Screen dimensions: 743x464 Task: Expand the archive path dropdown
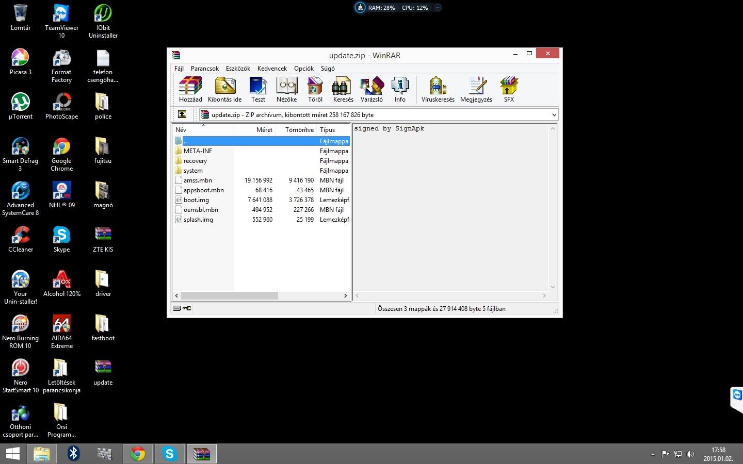click(554, 114)
